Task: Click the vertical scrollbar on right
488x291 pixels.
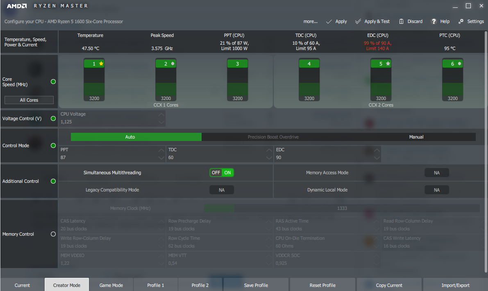Action: 486,152
